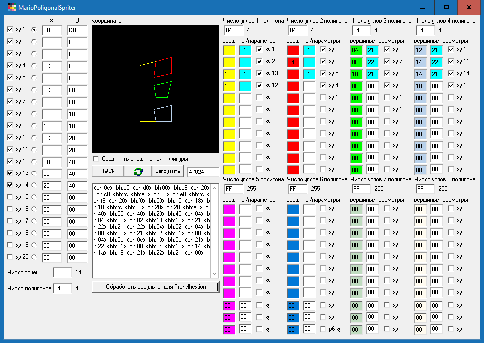Click the field containing 47824
The image size is (484, 343).
203,171
